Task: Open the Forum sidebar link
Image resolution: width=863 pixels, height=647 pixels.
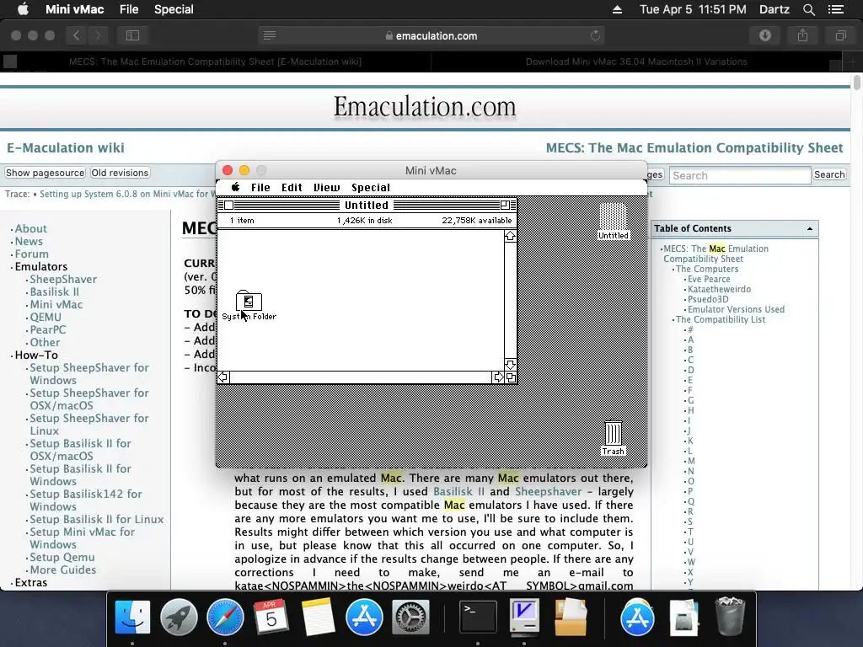Action: pyautogui.click(x=31, y=254)
